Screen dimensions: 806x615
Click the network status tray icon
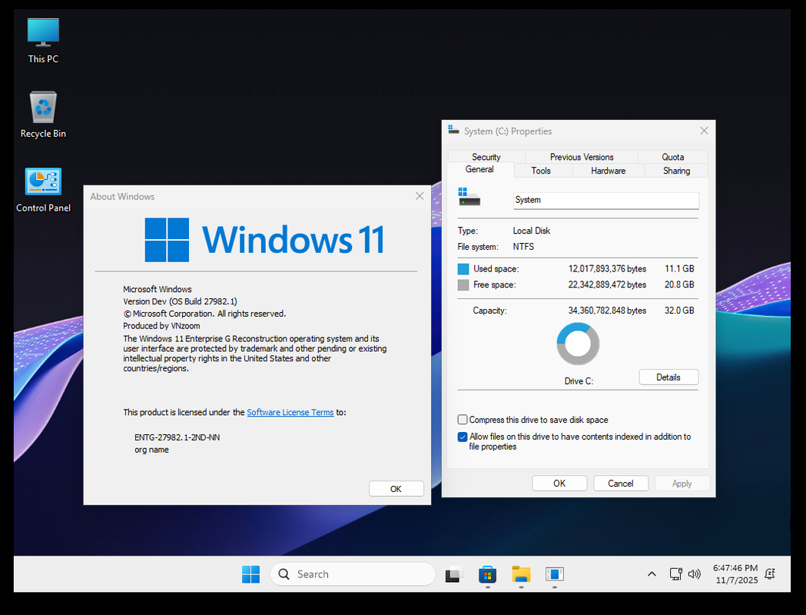675,573
